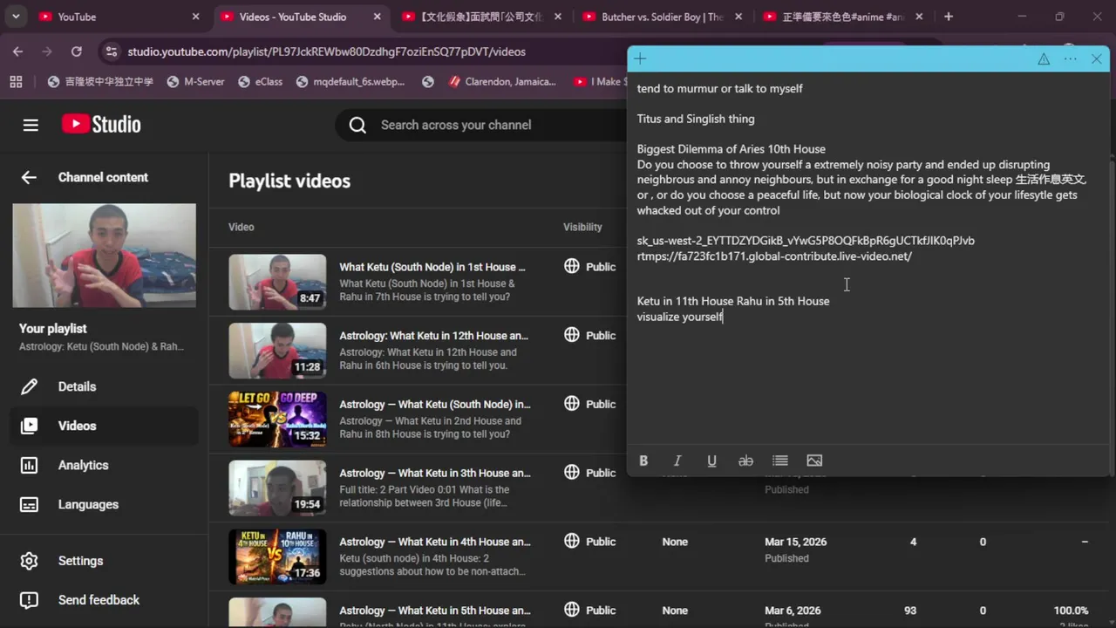This screenshot has height=628, width=1116.
Task: Click 'Biggest Dilemma of Aries 10th House' note line
Action: point(731,149)
